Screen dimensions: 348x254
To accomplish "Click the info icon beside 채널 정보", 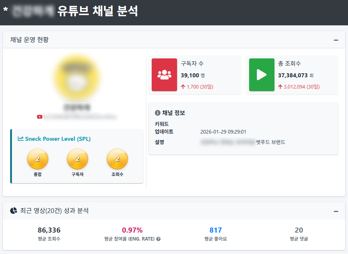I will 158,113.
